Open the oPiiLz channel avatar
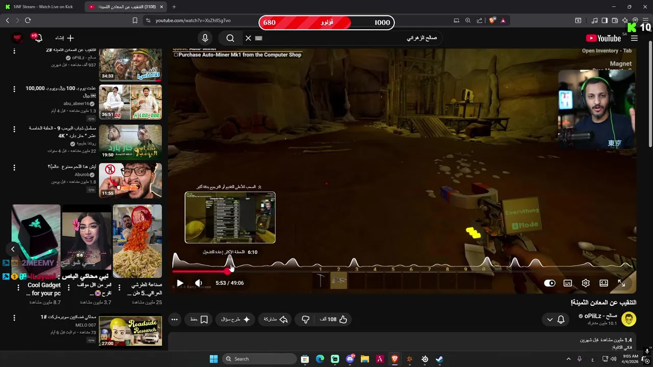Image resolution: width=653 pixels, height=367 pixels. (629, 320)
